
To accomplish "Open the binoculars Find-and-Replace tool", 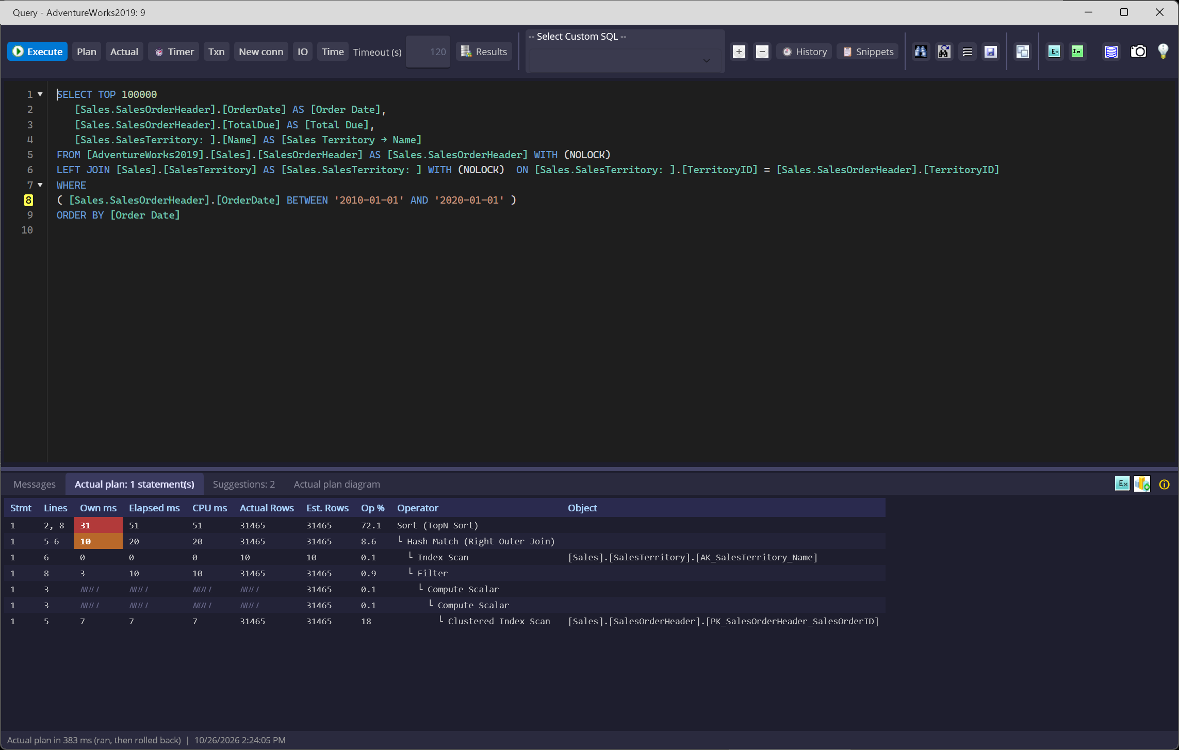I will click(x=944, y=52).
